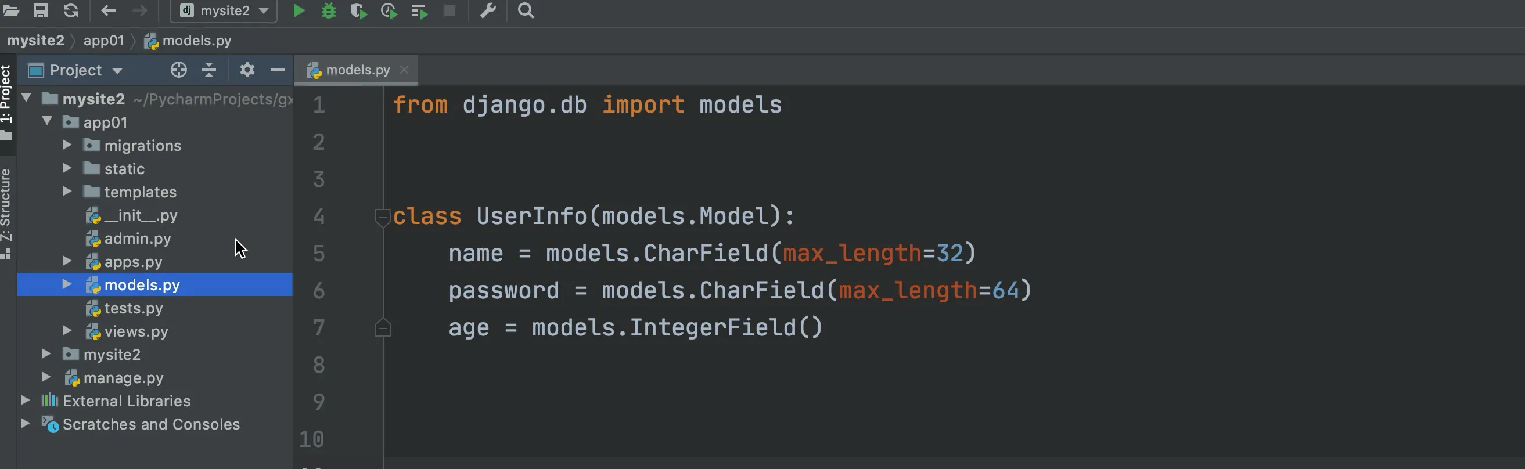Locate the current file with the crosshair icon
The image size is (1525, 469).
point(178,70)
